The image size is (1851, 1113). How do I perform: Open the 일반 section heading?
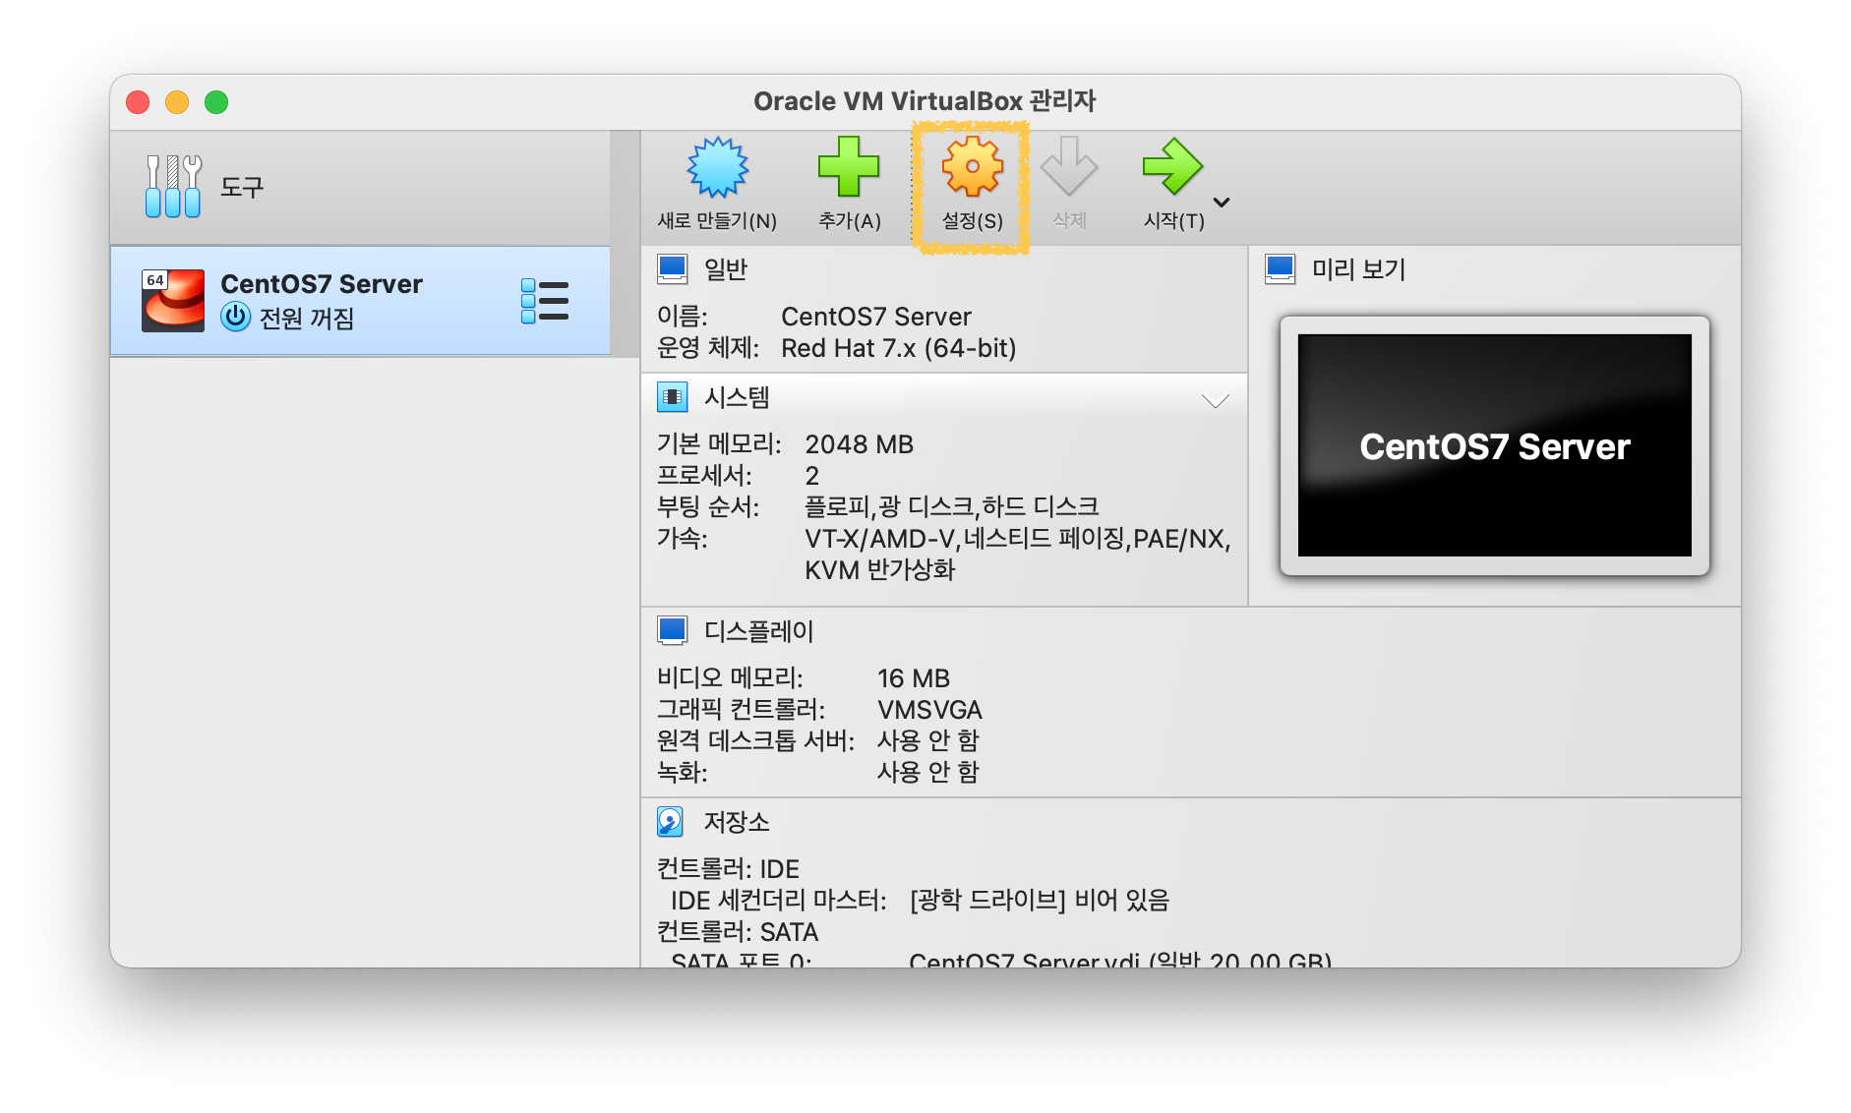click(x=726, y=269)
